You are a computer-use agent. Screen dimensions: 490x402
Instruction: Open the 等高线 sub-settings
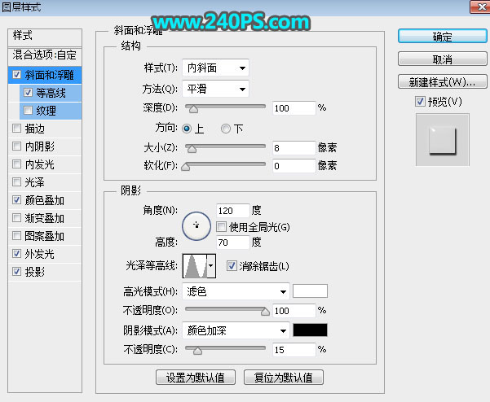click(51, 93)
